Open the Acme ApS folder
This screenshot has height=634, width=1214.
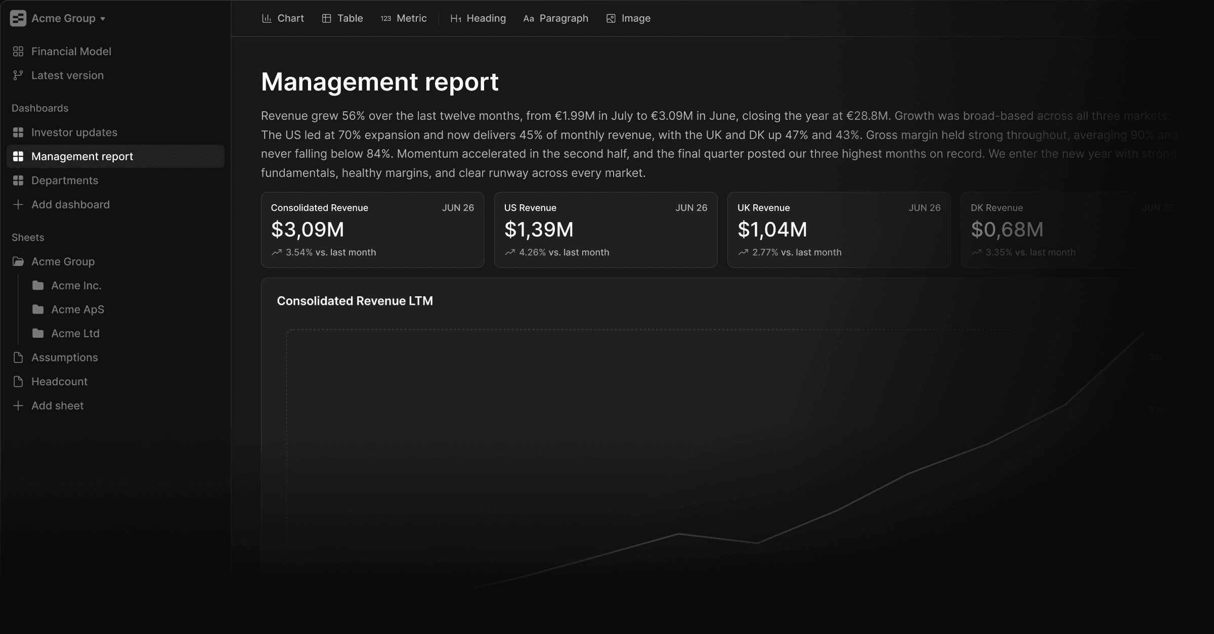click(x=78, y=309)
